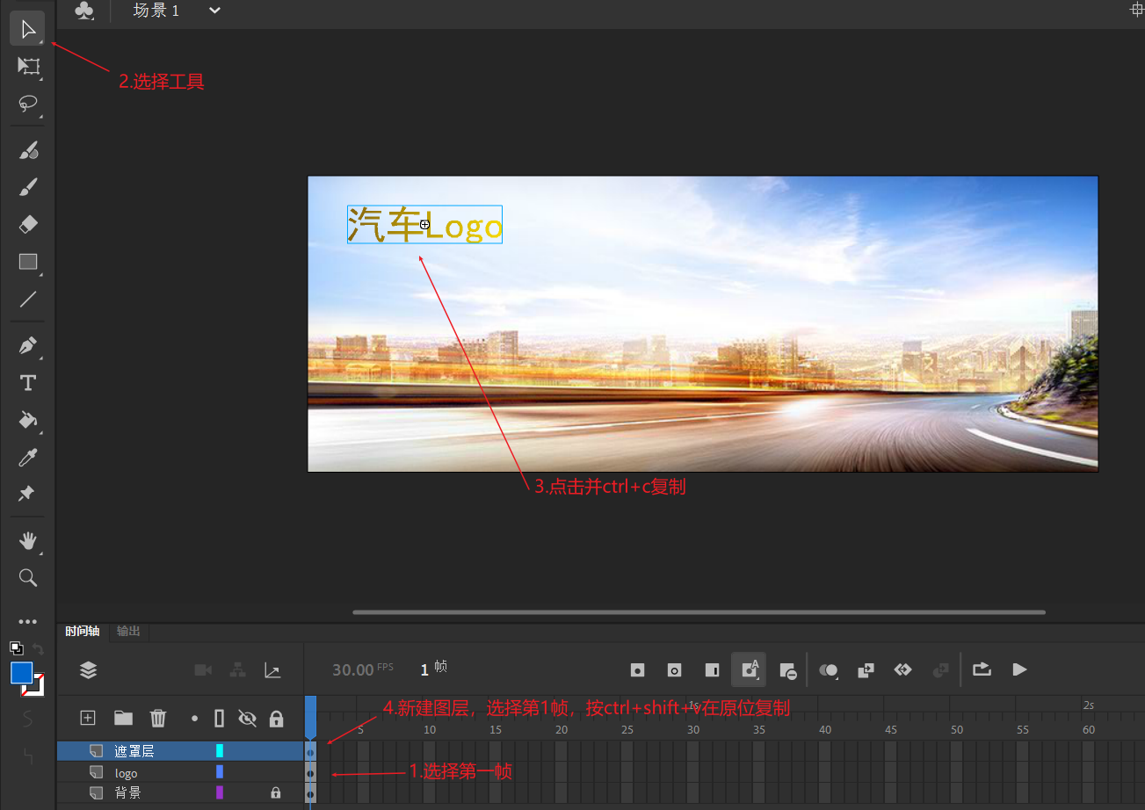The width and height of the screenshot is (1145, 810).
Task: Open the 场景 1 scene dropdown arrow
Action: (x=214, y=11)
